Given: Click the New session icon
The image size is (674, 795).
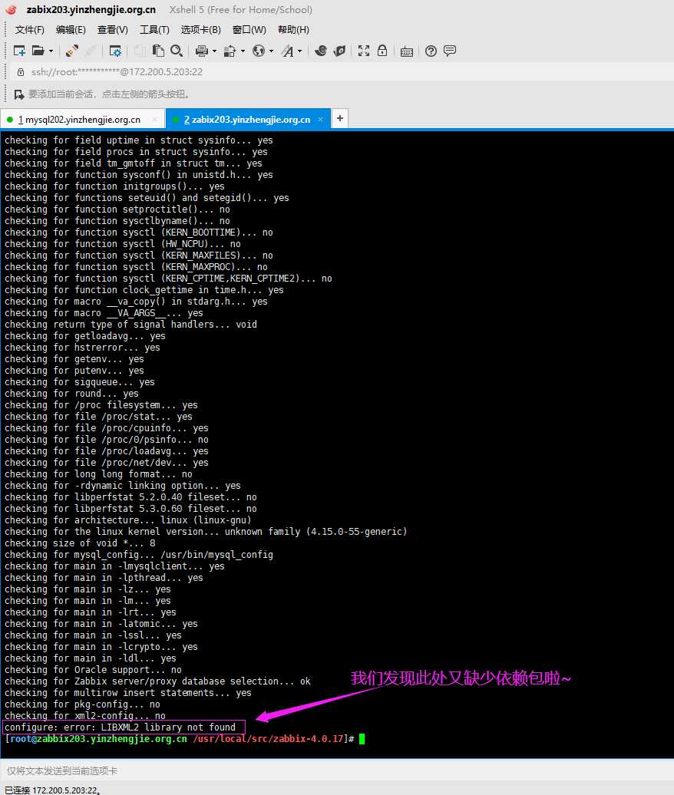Looking at the screenshot, I should (19, 51).
